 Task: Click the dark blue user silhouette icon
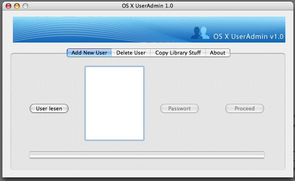click(196, 34)
